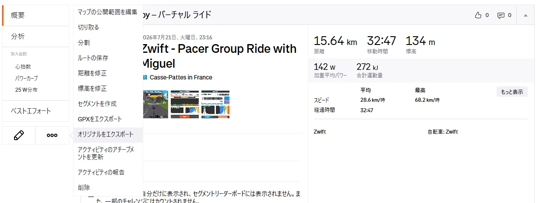Open the second Zwift screenshot thumbnail
The height and width of the screenshot is (203, 543).
pos(184,104)
